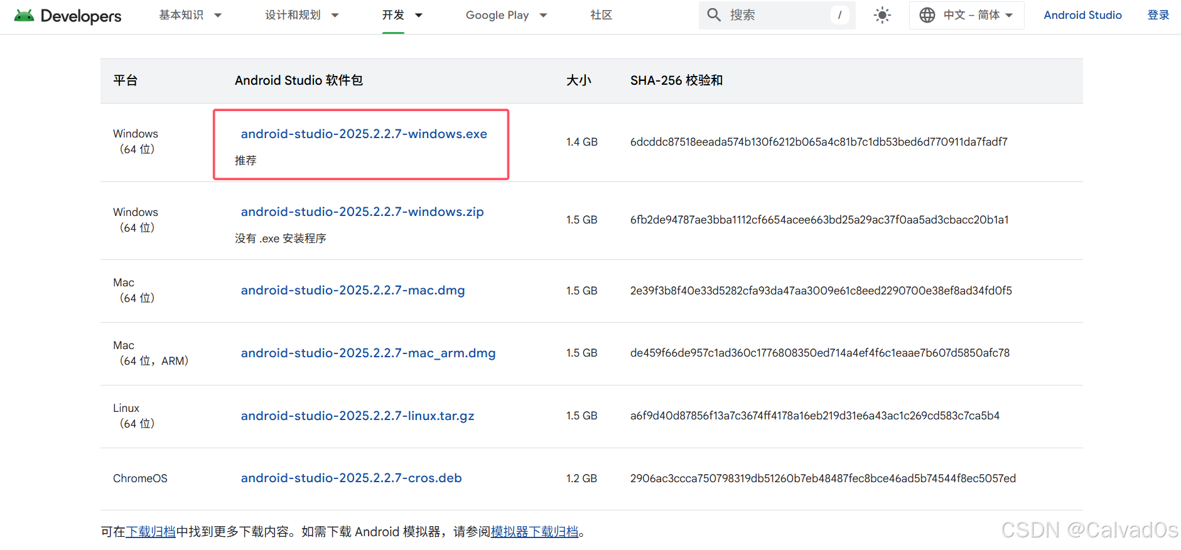The image size is (1181, 550).
Task: Download android-studio-2025.2.2.7-mac.dmg
Action: click(353, 290)
